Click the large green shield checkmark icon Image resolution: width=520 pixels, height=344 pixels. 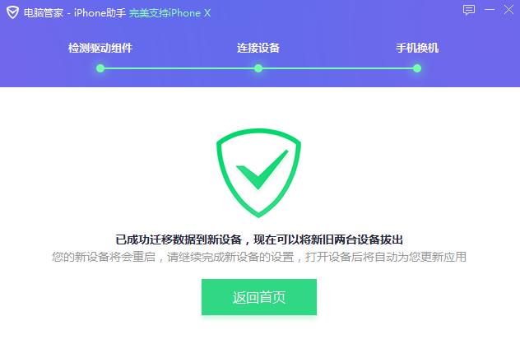[258, 173]
